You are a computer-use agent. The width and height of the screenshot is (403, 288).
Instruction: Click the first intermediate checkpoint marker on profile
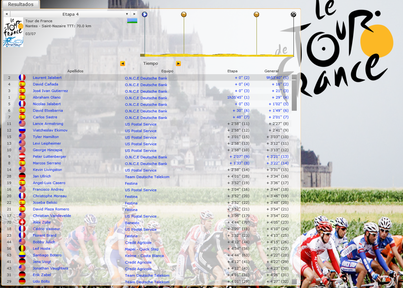click(x=184, y=14)
